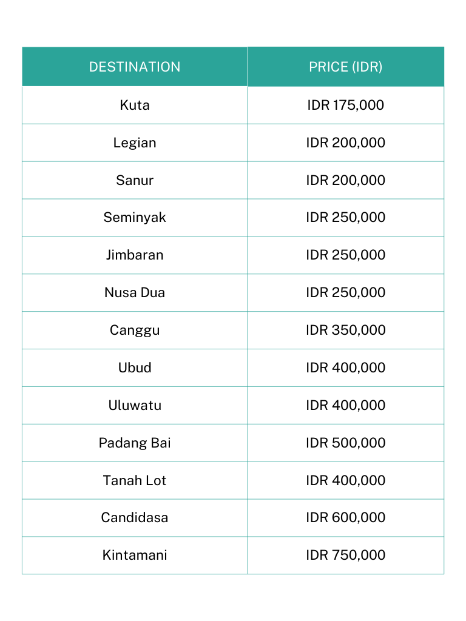The width and height of the screenshot is (466, 621).
Task: Select the Seminyak destination cell
Action: (135, 217)
